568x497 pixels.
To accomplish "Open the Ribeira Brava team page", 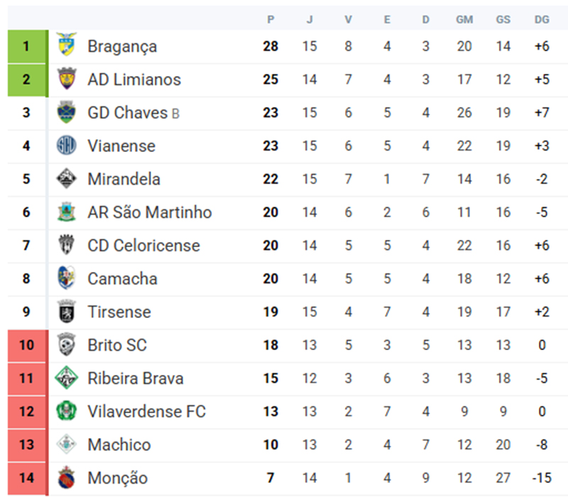I will [135, 378].
